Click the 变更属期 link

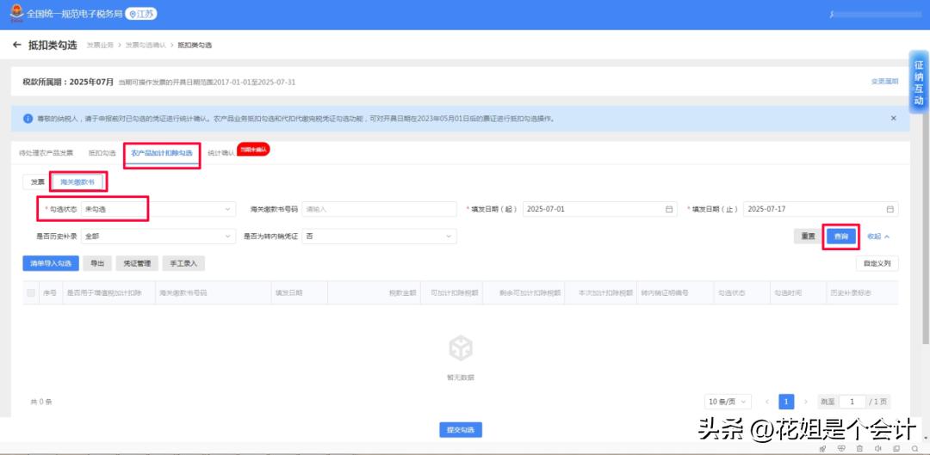point(884,82)
